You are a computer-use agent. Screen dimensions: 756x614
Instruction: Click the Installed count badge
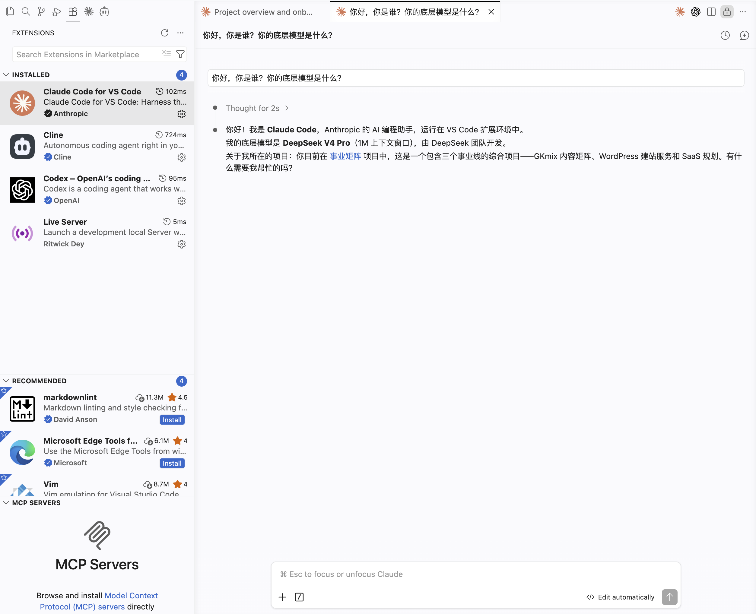point(182,75)
